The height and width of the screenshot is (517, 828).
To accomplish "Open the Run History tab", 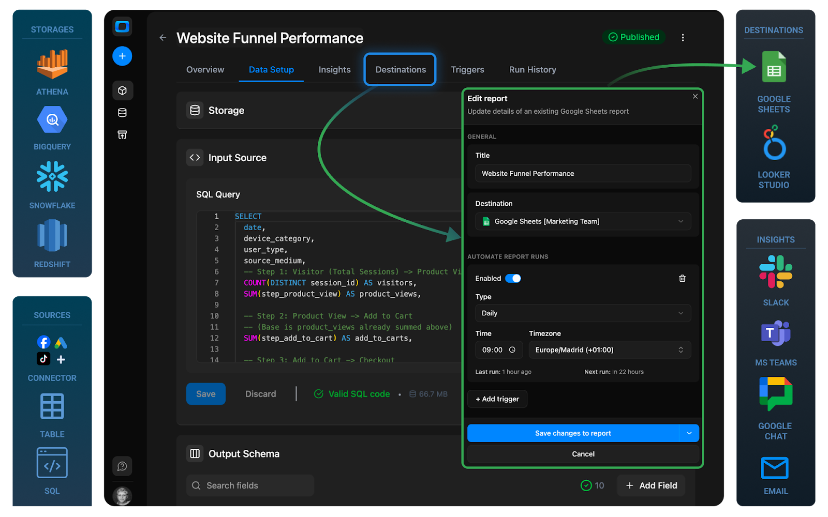I will (532, 69).
